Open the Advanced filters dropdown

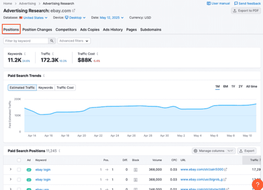[74, 41]
